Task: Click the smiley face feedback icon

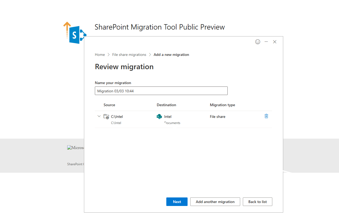Action: (257, 42)
